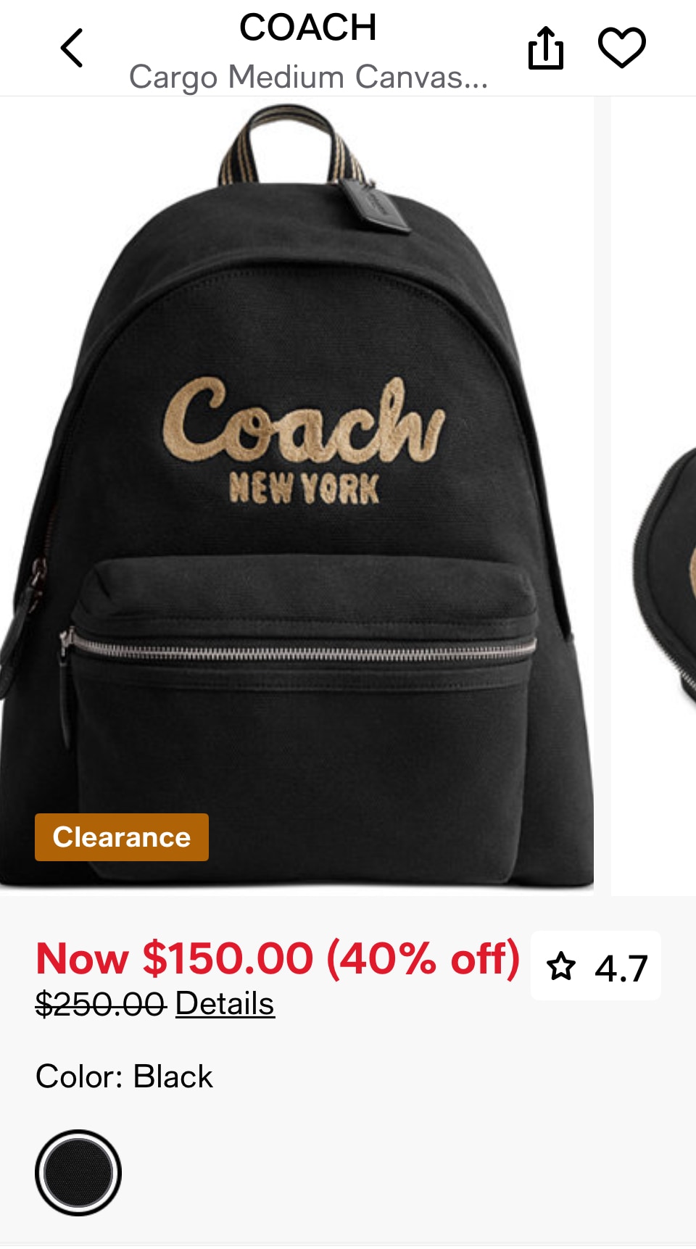Tap the Color: Black label
This screenshot has height=1249, width=696.
[124, 1076]
